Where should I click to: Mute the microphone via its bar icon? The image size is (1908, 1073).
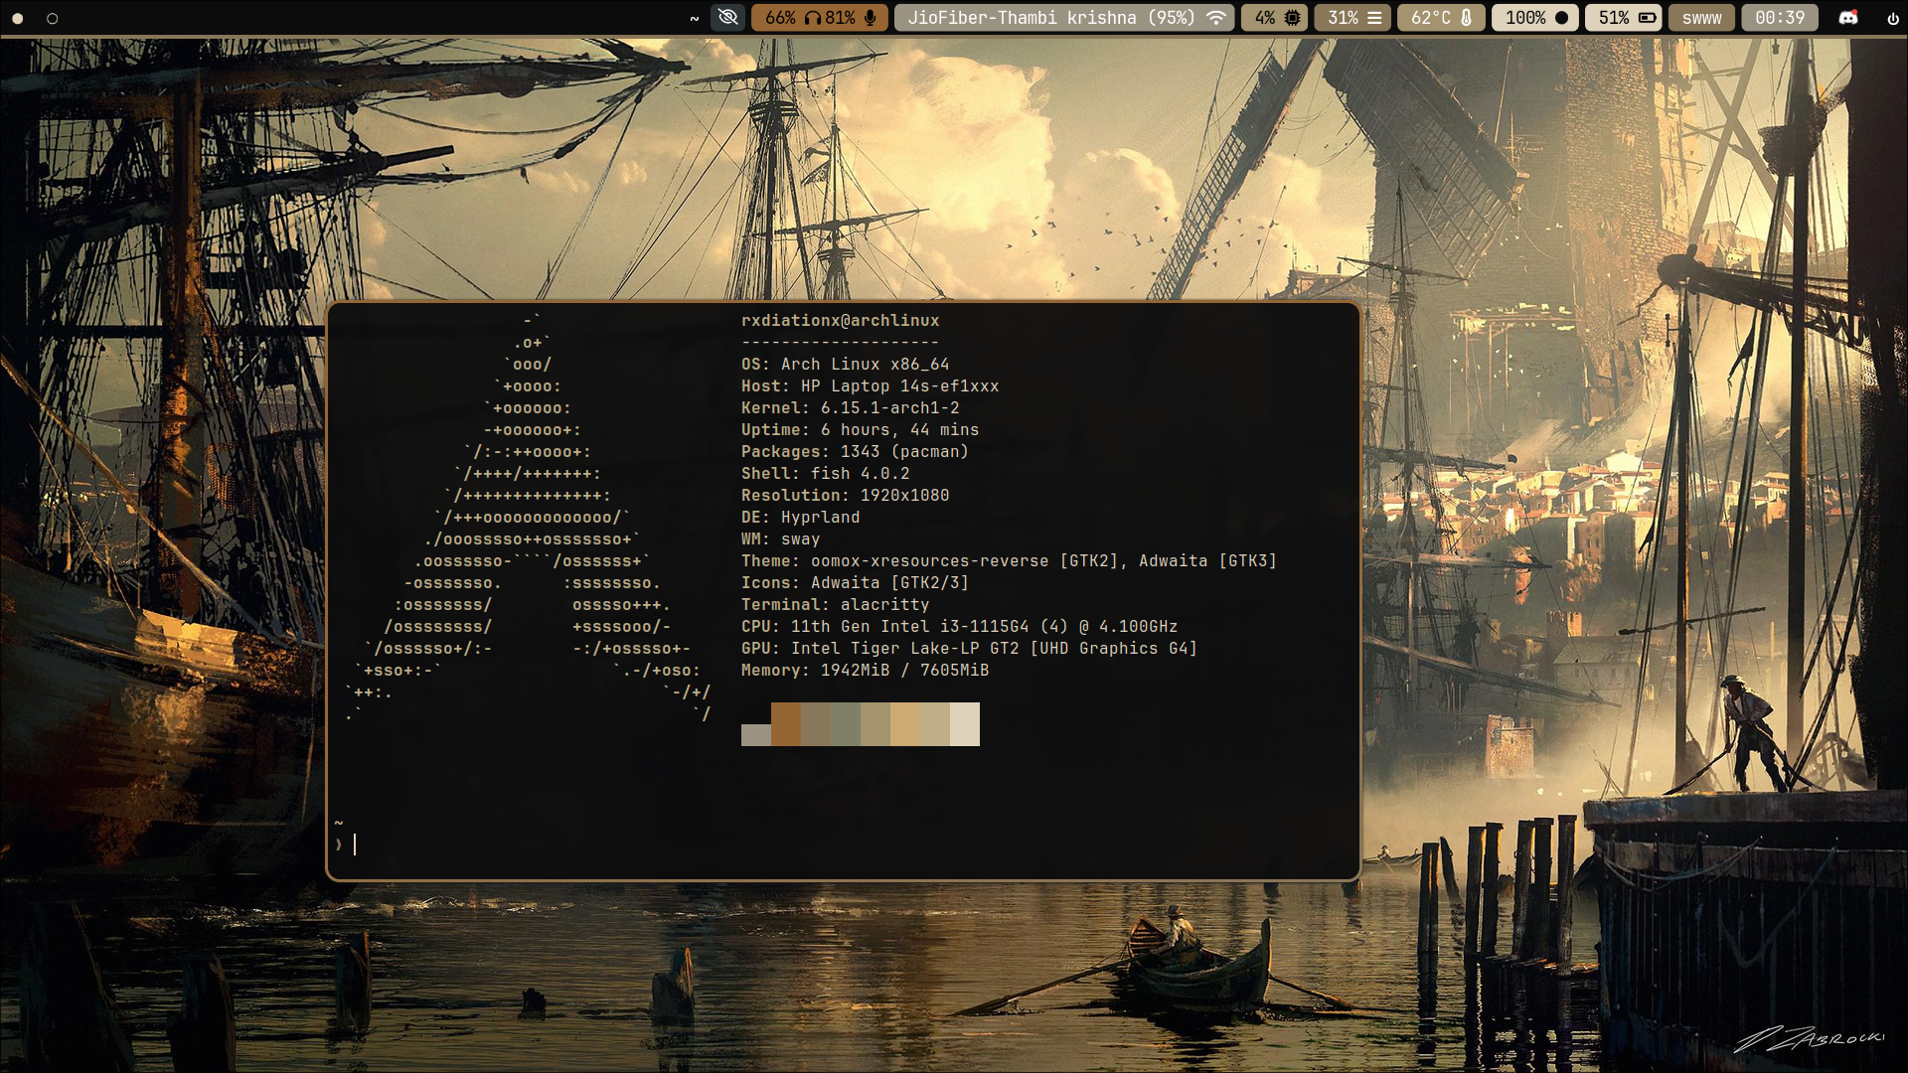coord(871,18)
